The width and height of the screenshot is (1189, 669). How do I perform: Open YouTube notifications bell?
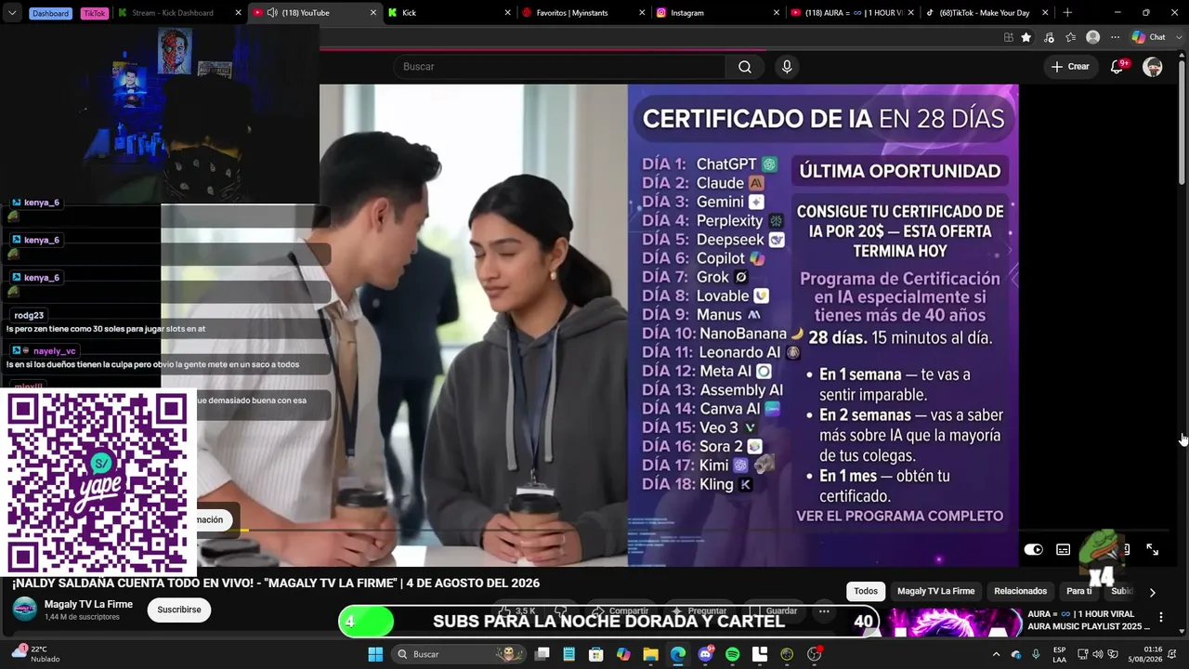point(1117,67)
